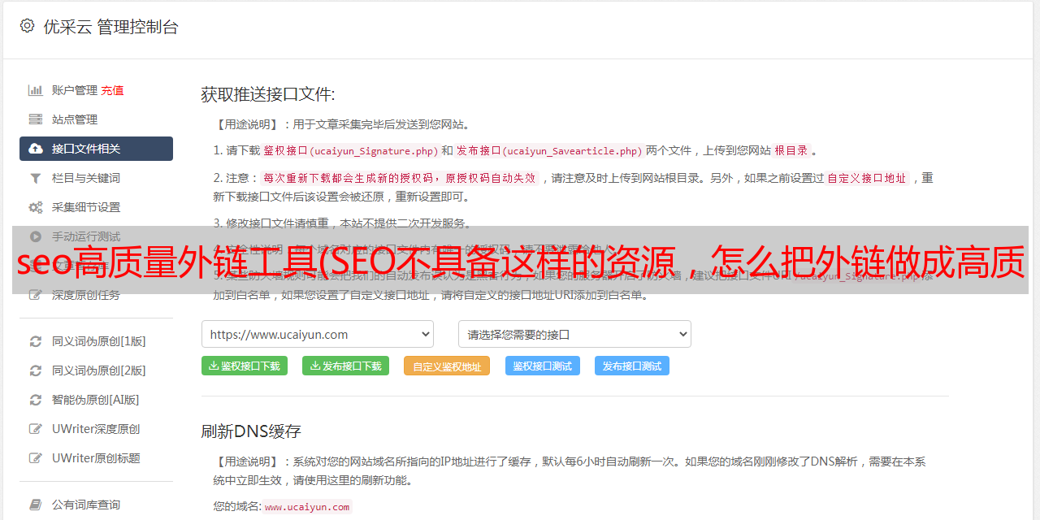Viewport: 1040px width, 520px height.
Task: Open UWriter原创标题 in the sidebar
Action: coord(96,458)
